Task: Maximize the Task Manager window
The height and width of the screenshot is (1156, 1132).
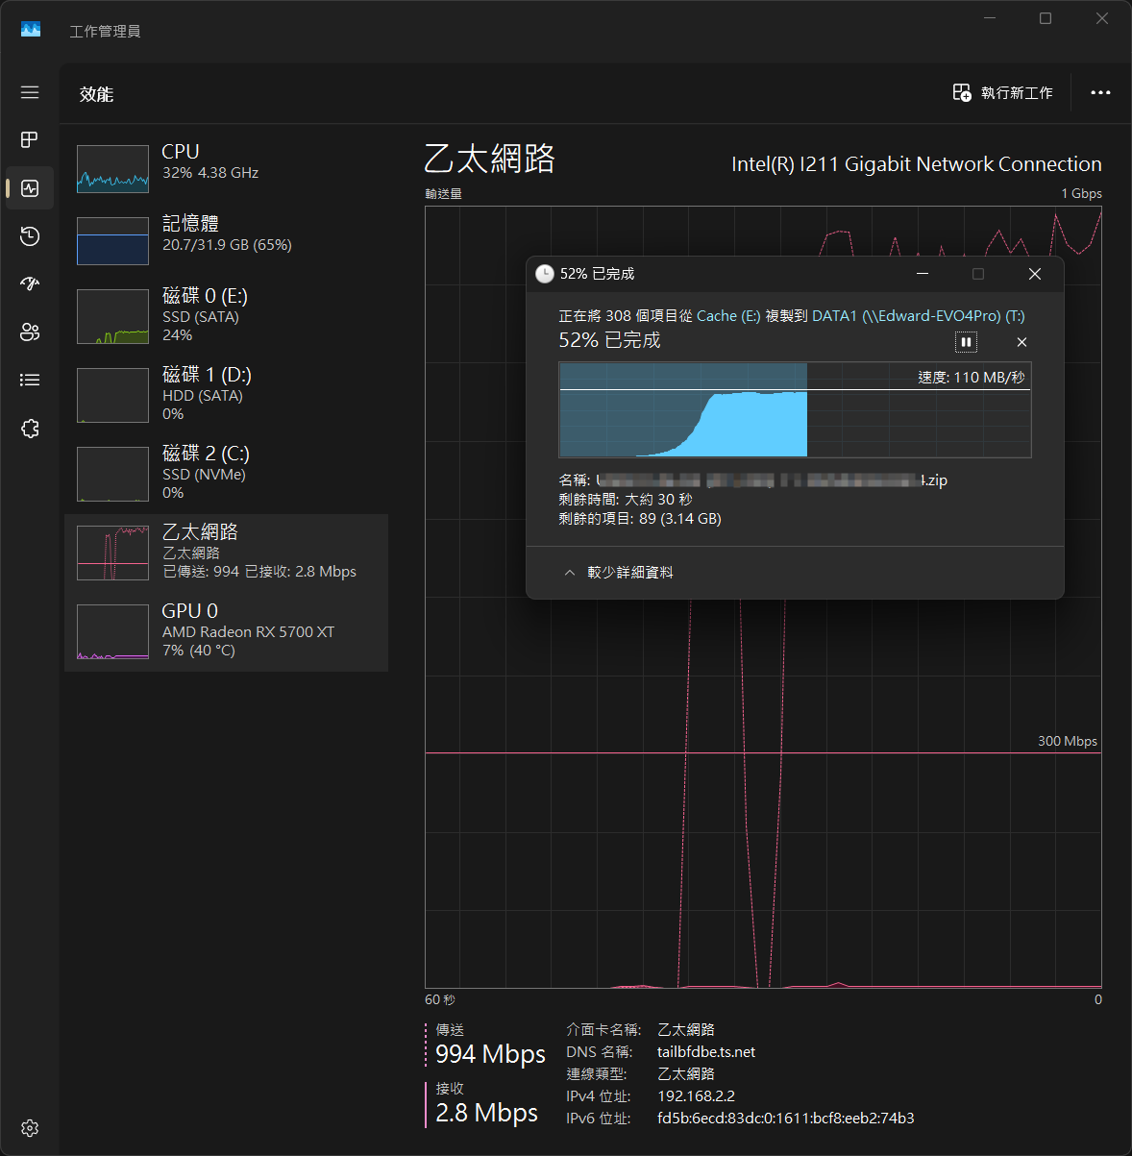Action: click(1046, 18)
